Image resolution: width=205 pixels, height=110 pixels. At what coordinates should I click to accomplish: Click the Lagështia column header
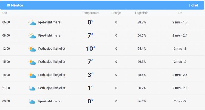tap(142, 13)
